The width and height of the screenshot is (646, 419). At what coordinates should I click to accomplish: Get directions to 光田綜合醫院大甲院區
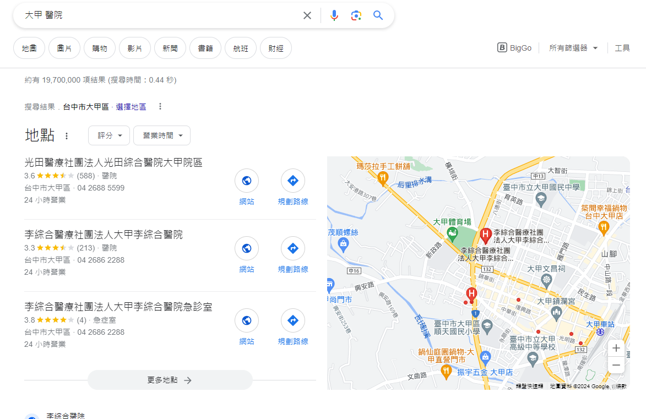click(x=293, y=181)
